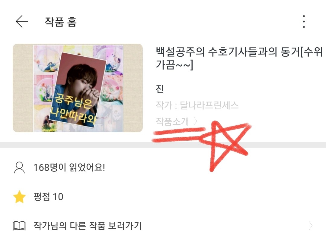Tap the back arrow icon
Image resolution: width=326 pixels, height=244 pixels.
coord(22,21)
